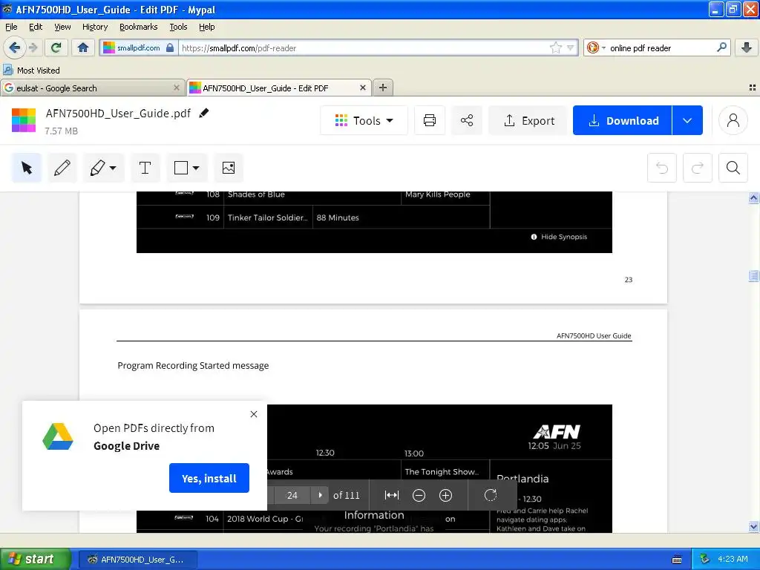Image resolution: width=760 pixels, height=570 pixels.
Task: Close Google Drive install popup
Action: 254,414
